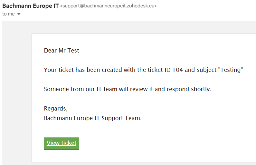Click the Bachmann Europe IT Support Team signature
Viewport: 256px width, 165px height.
(x=93, y=118)
